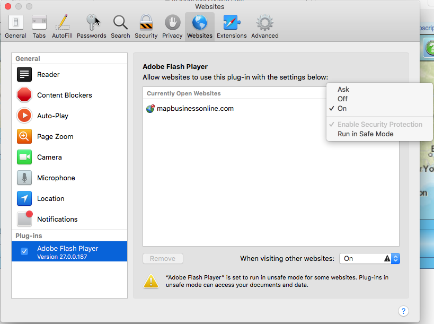434x324 pixels.
Task: Open the Passwords key icon
Action: (91, 22)
